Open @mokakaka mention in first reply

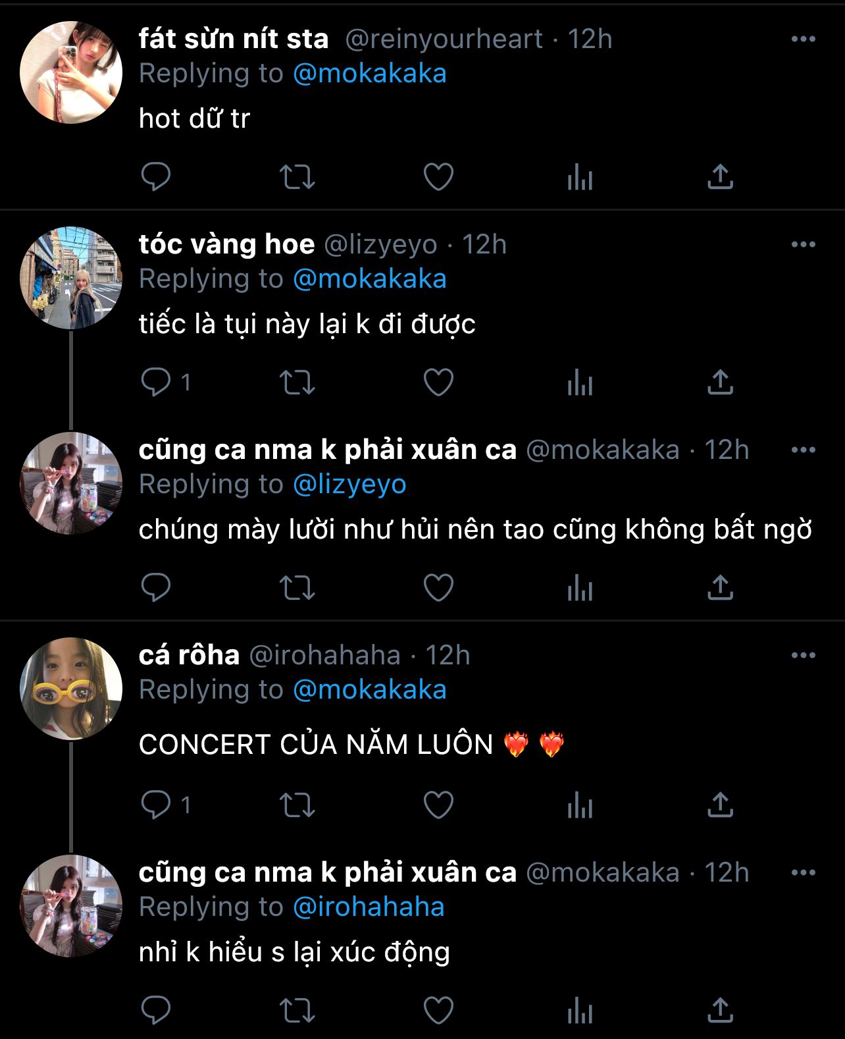(369, 74)
